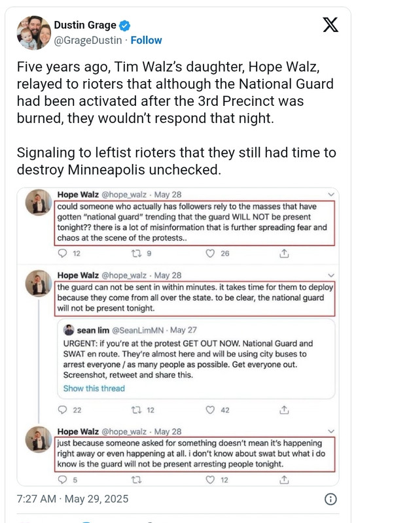Click reply icon with 5 replies
409x523 pixels.
click(x=62, y=480)
